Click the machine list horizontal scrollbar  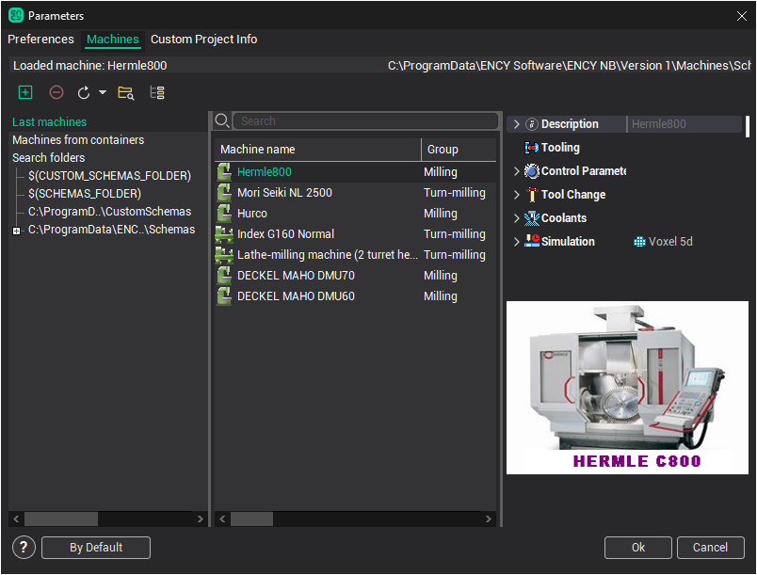pyautogui.click(x=251, y=519)
